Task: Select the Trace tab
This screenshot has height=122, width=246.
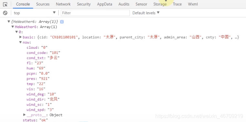Action: pos(177,4)
